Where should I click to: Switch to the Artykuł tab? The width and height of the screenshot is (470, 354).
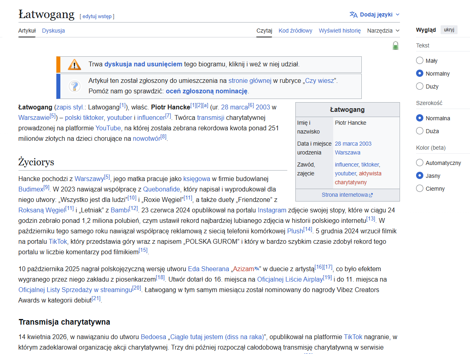click(x=27, y=31)
